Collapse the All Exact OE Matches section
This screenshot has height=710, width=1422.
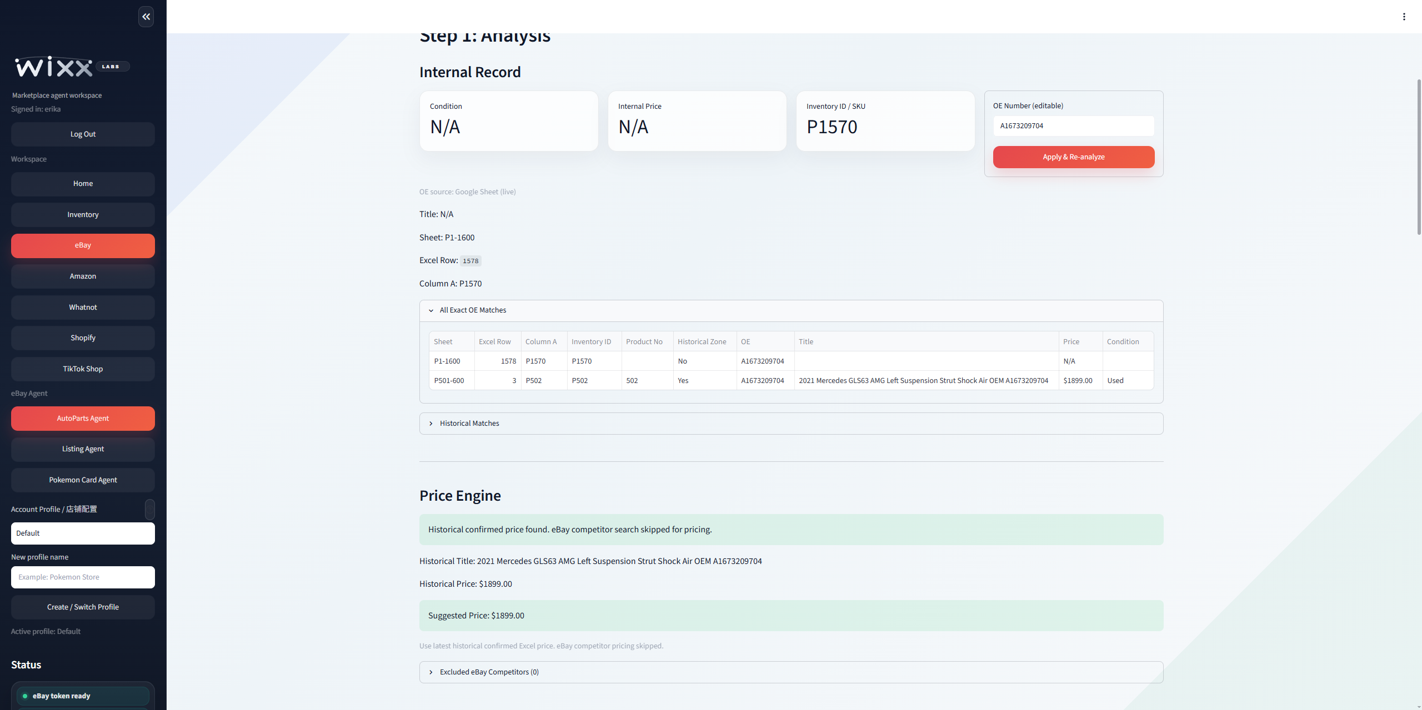[x=791, y=310]
